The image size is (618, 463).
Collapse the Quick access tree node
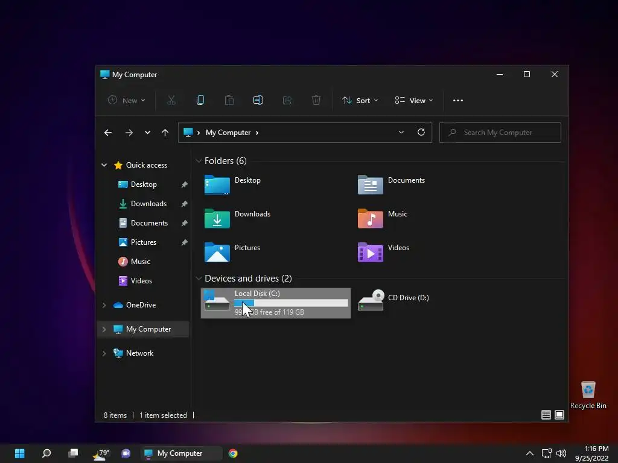click(x=104, y=165)
